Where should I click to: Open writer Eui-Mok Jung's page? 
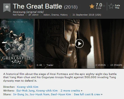pyautogui.click(x=26, y=91)
